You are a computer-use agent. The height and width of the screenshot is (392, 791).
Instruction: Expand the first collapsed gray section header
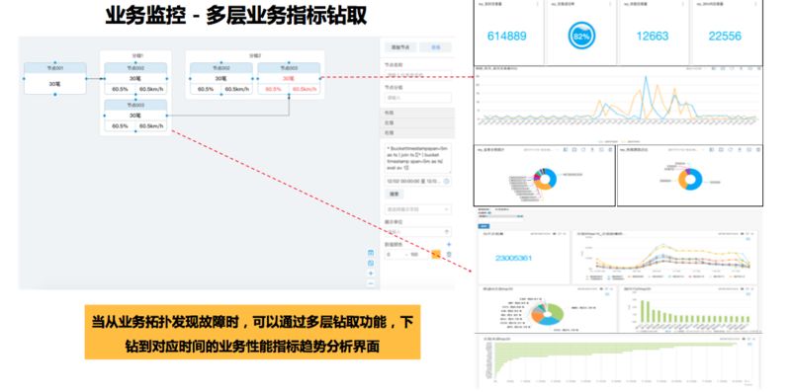point(417,113)
